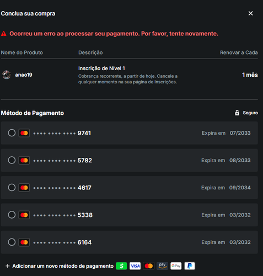
Task: Choose the Google Pay icon
Action: click(x=176, y=266)
